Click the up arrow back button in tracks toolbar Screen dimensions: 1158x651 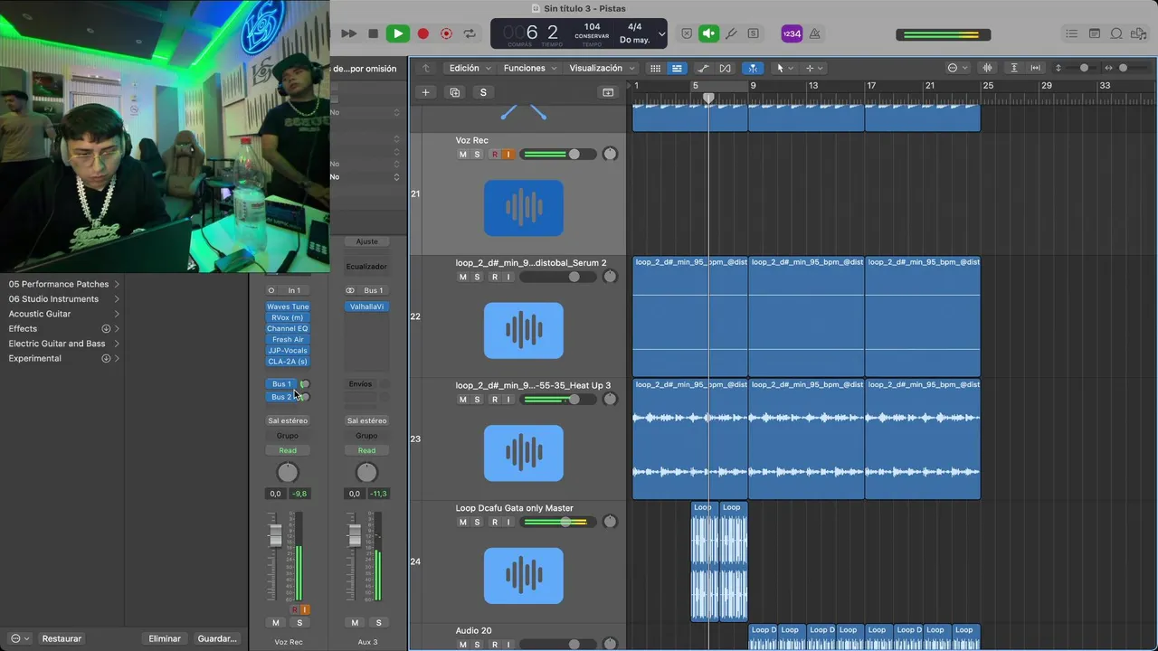tap(425, 68)
